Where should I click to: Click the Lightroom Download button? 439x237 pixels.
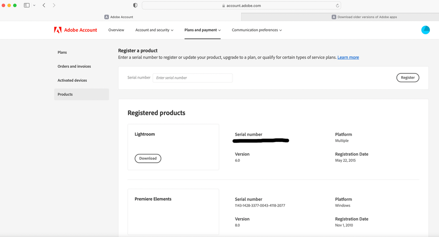[148, 158]
